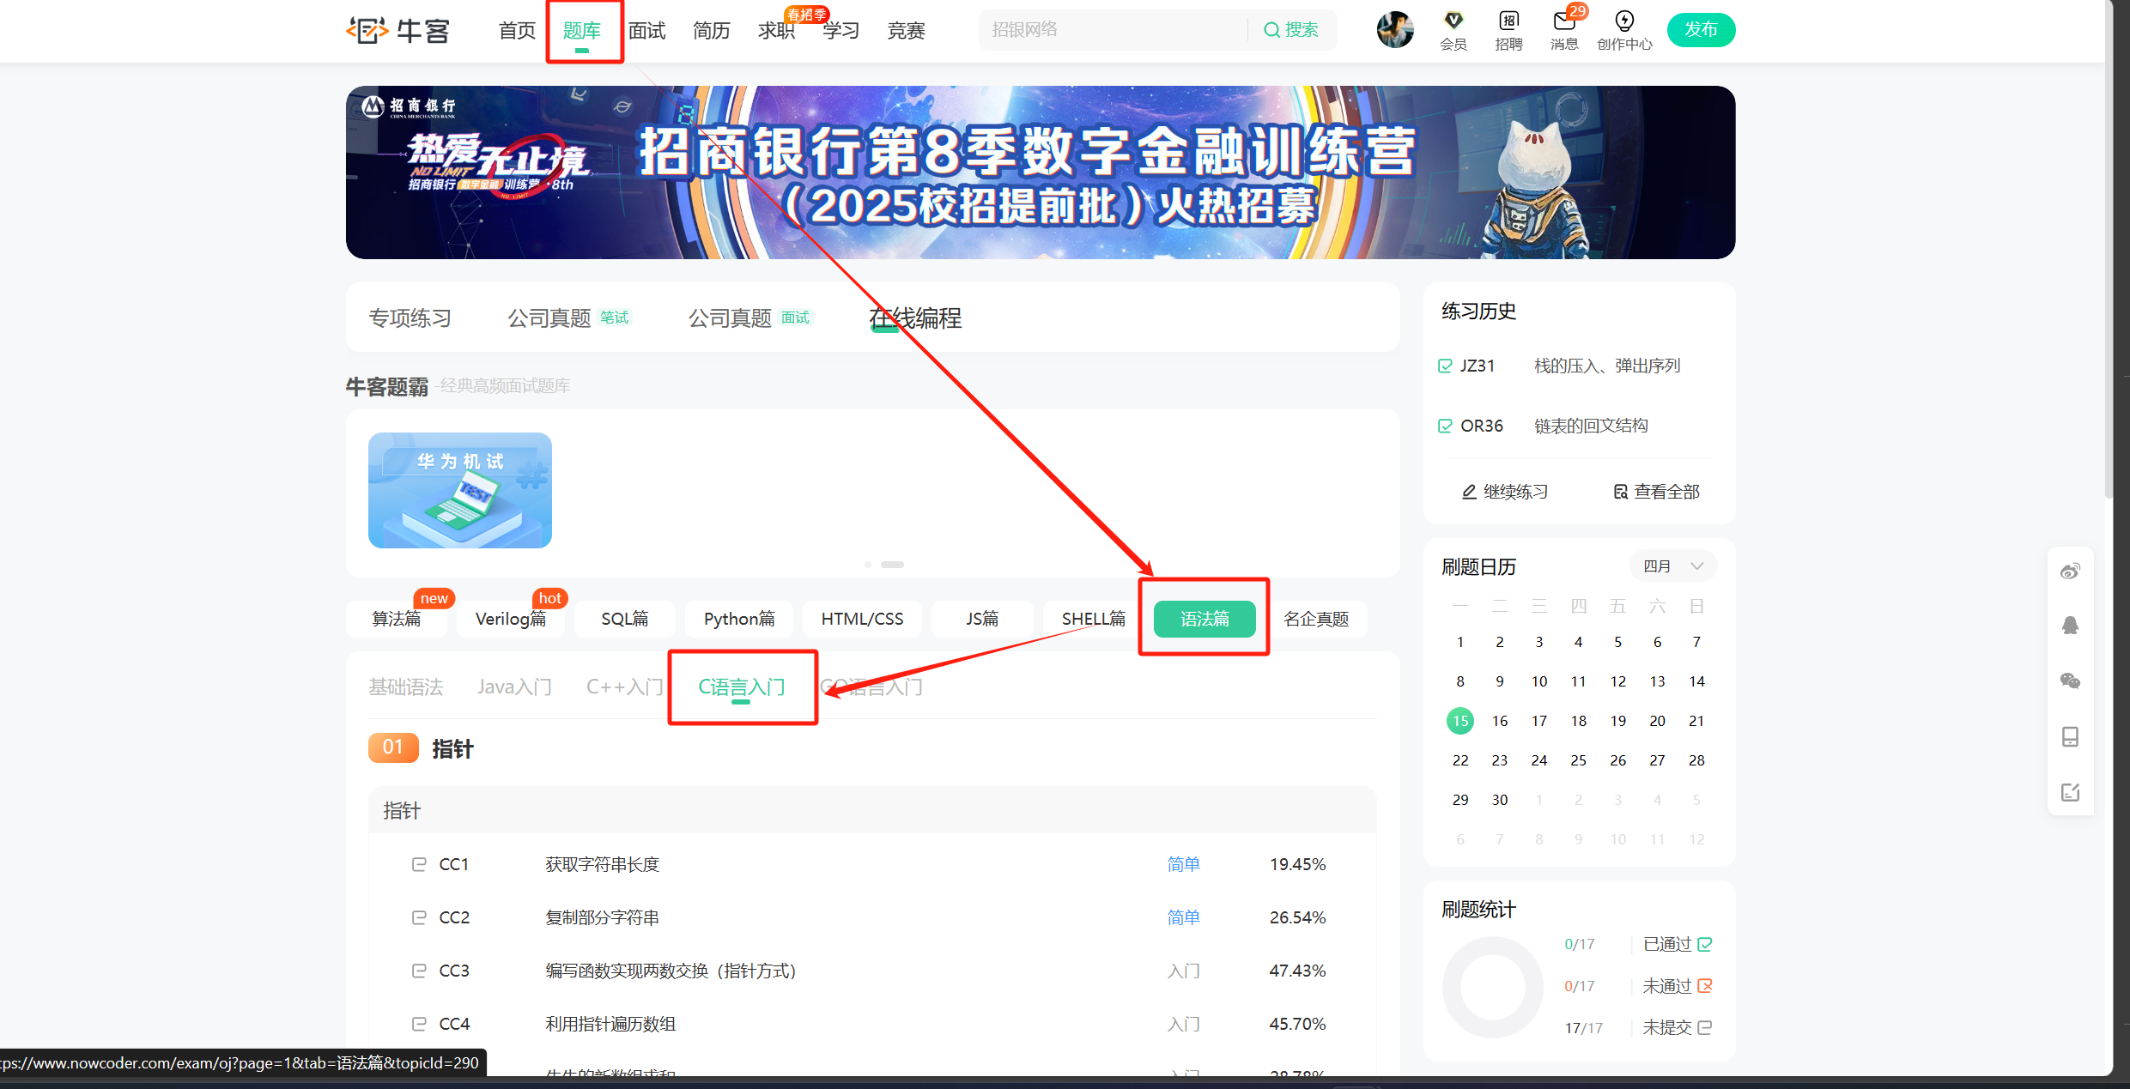The height and width of the screenshot is (1089, 2130).
Task: Open problem 获取字符串长度
Action: click(x=603, y=864)
